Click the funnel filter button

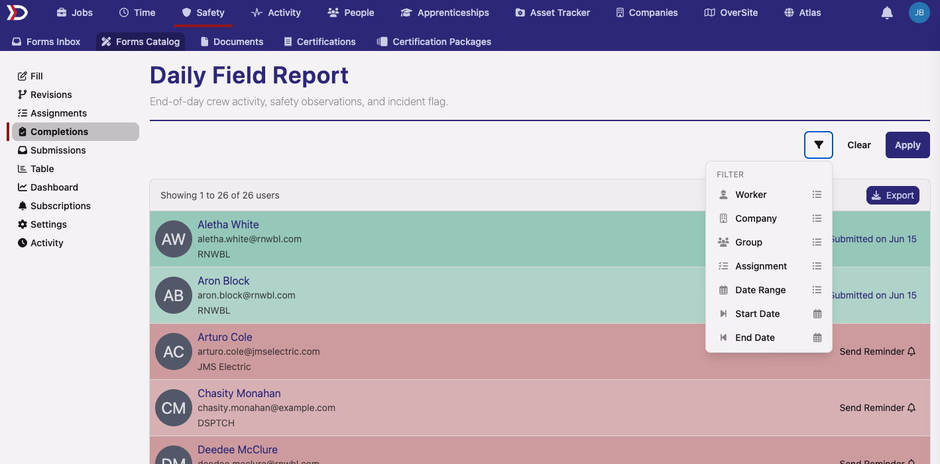point(819,145)
